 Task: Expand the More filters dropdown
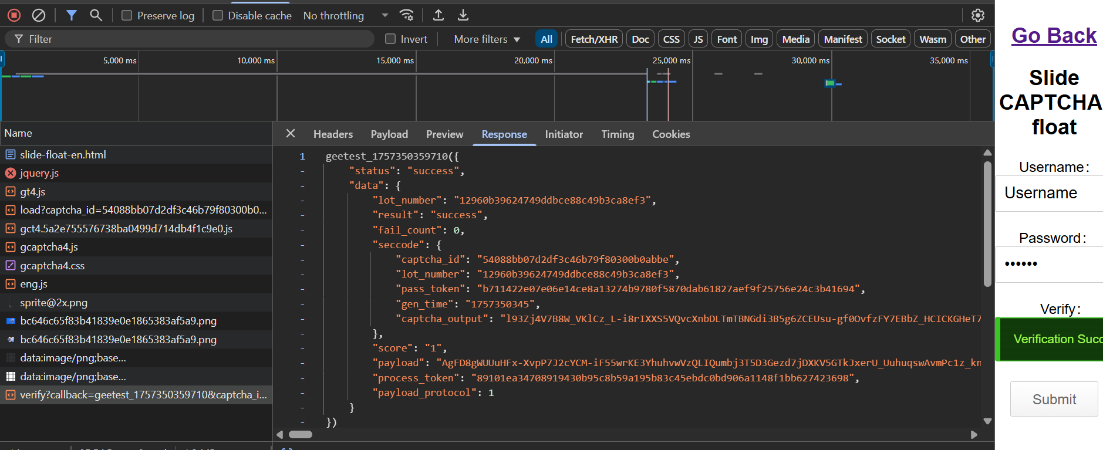[x=487, y=39]
